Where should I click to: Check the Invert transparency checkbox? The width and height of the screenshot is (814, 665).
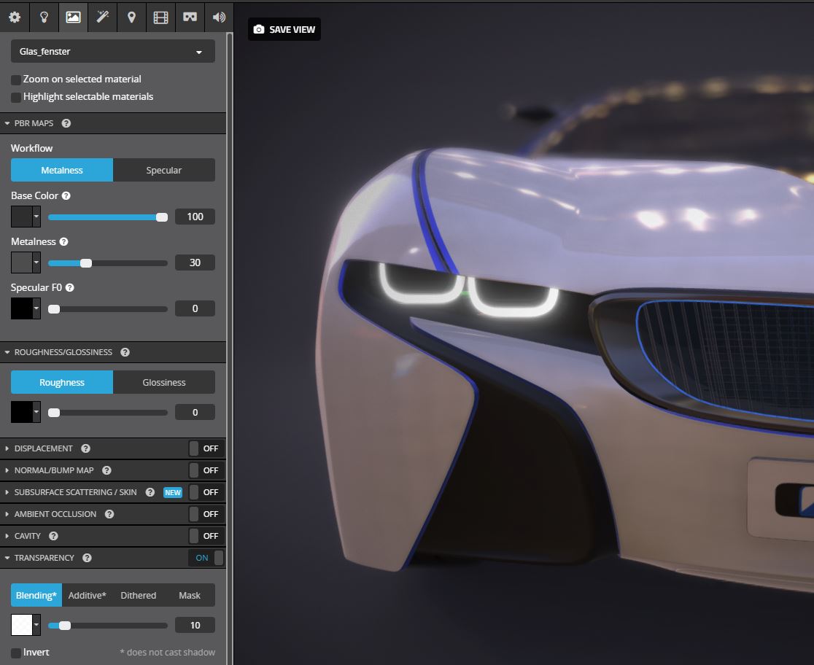[x=16, y=653]
